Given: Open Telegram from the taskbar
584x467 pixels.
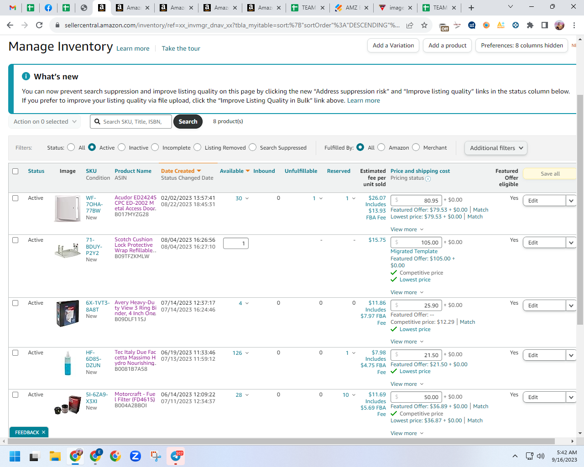Looking at the screenshot, I should click(177, 456).
